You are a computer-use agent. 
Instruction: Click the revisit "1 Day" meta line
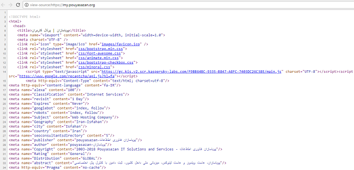[x=49, y=99]
